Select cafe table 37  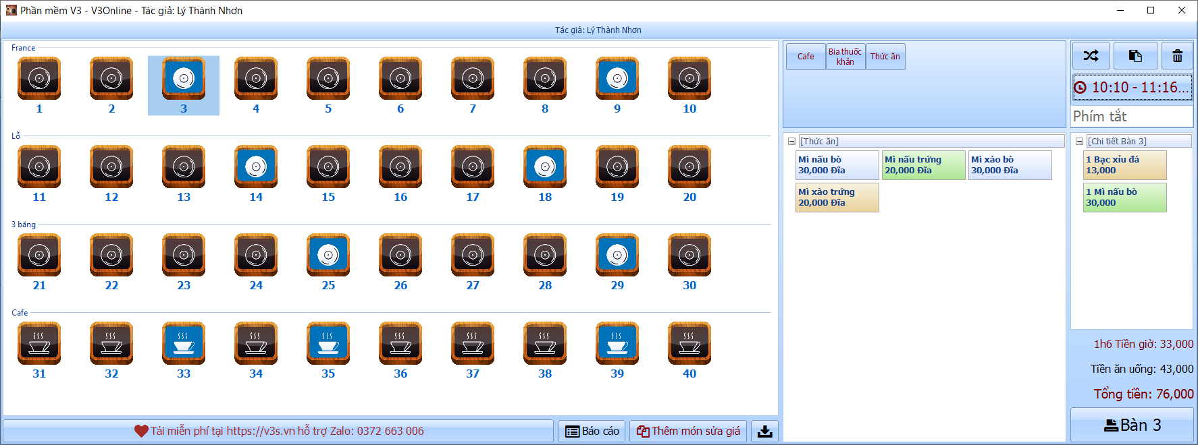473,351
